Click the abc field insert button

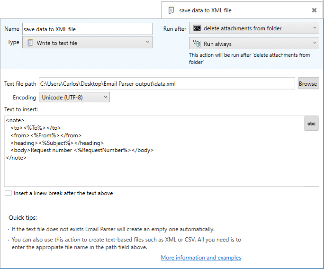coord(311,124)
